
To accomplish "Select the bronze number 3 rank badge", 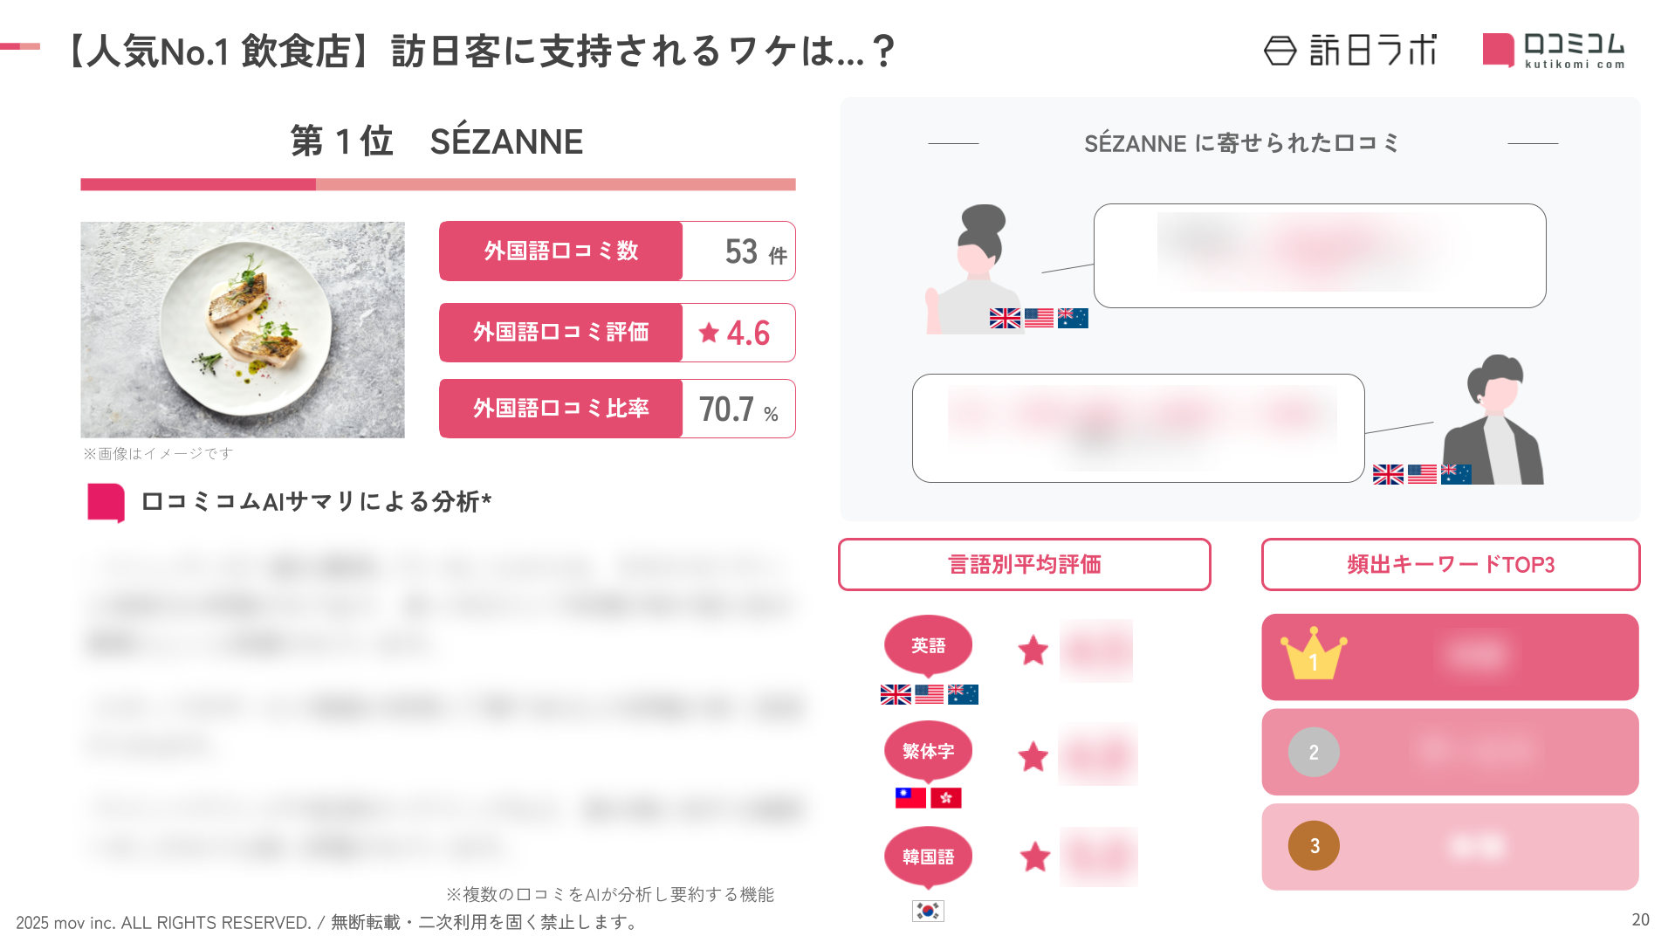I will click(x=1314, y=845).
